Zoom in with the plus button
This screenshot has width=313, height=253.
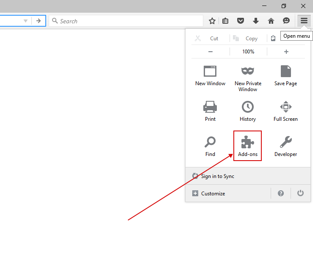coord(286,52)
